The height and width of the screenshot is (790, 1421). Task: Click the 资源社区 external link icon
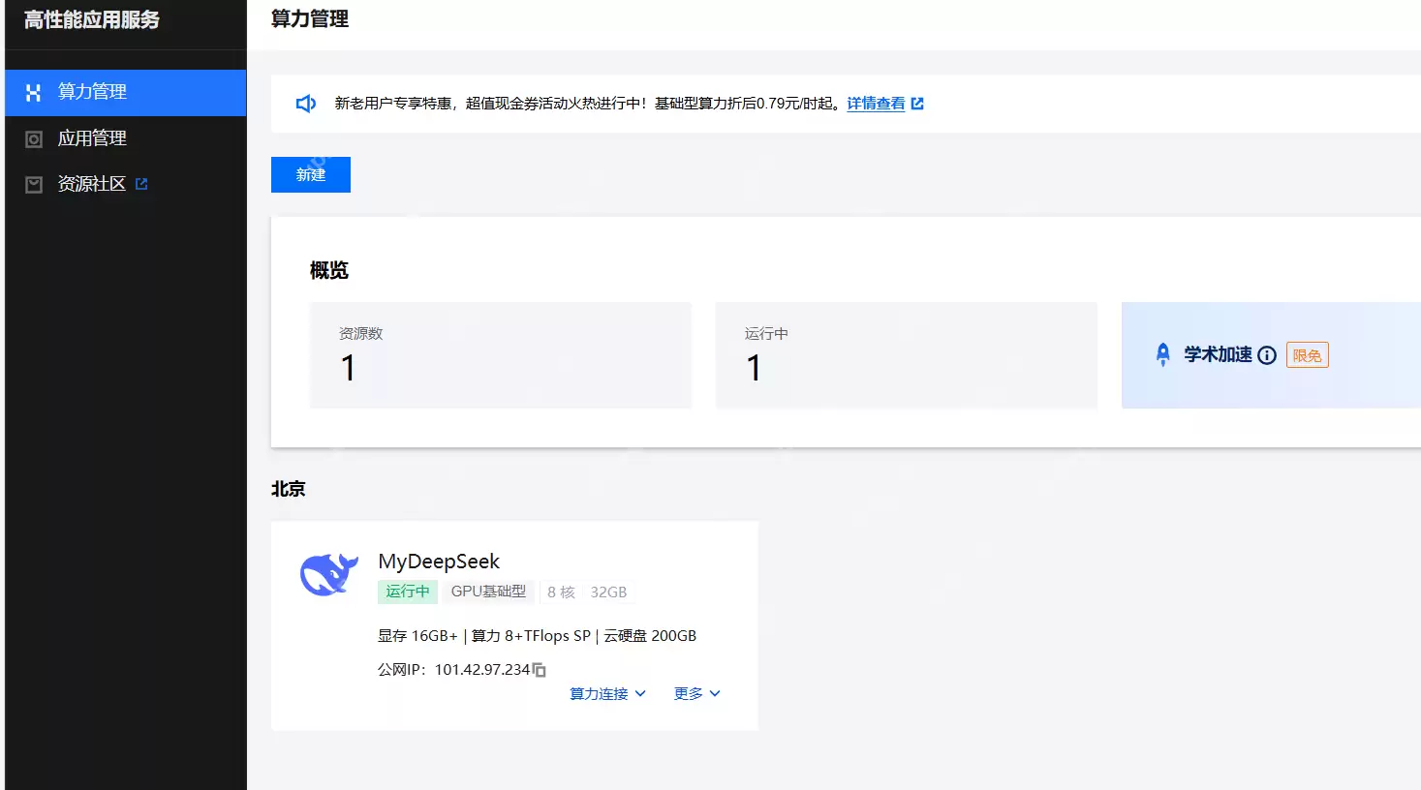[143, 182]
